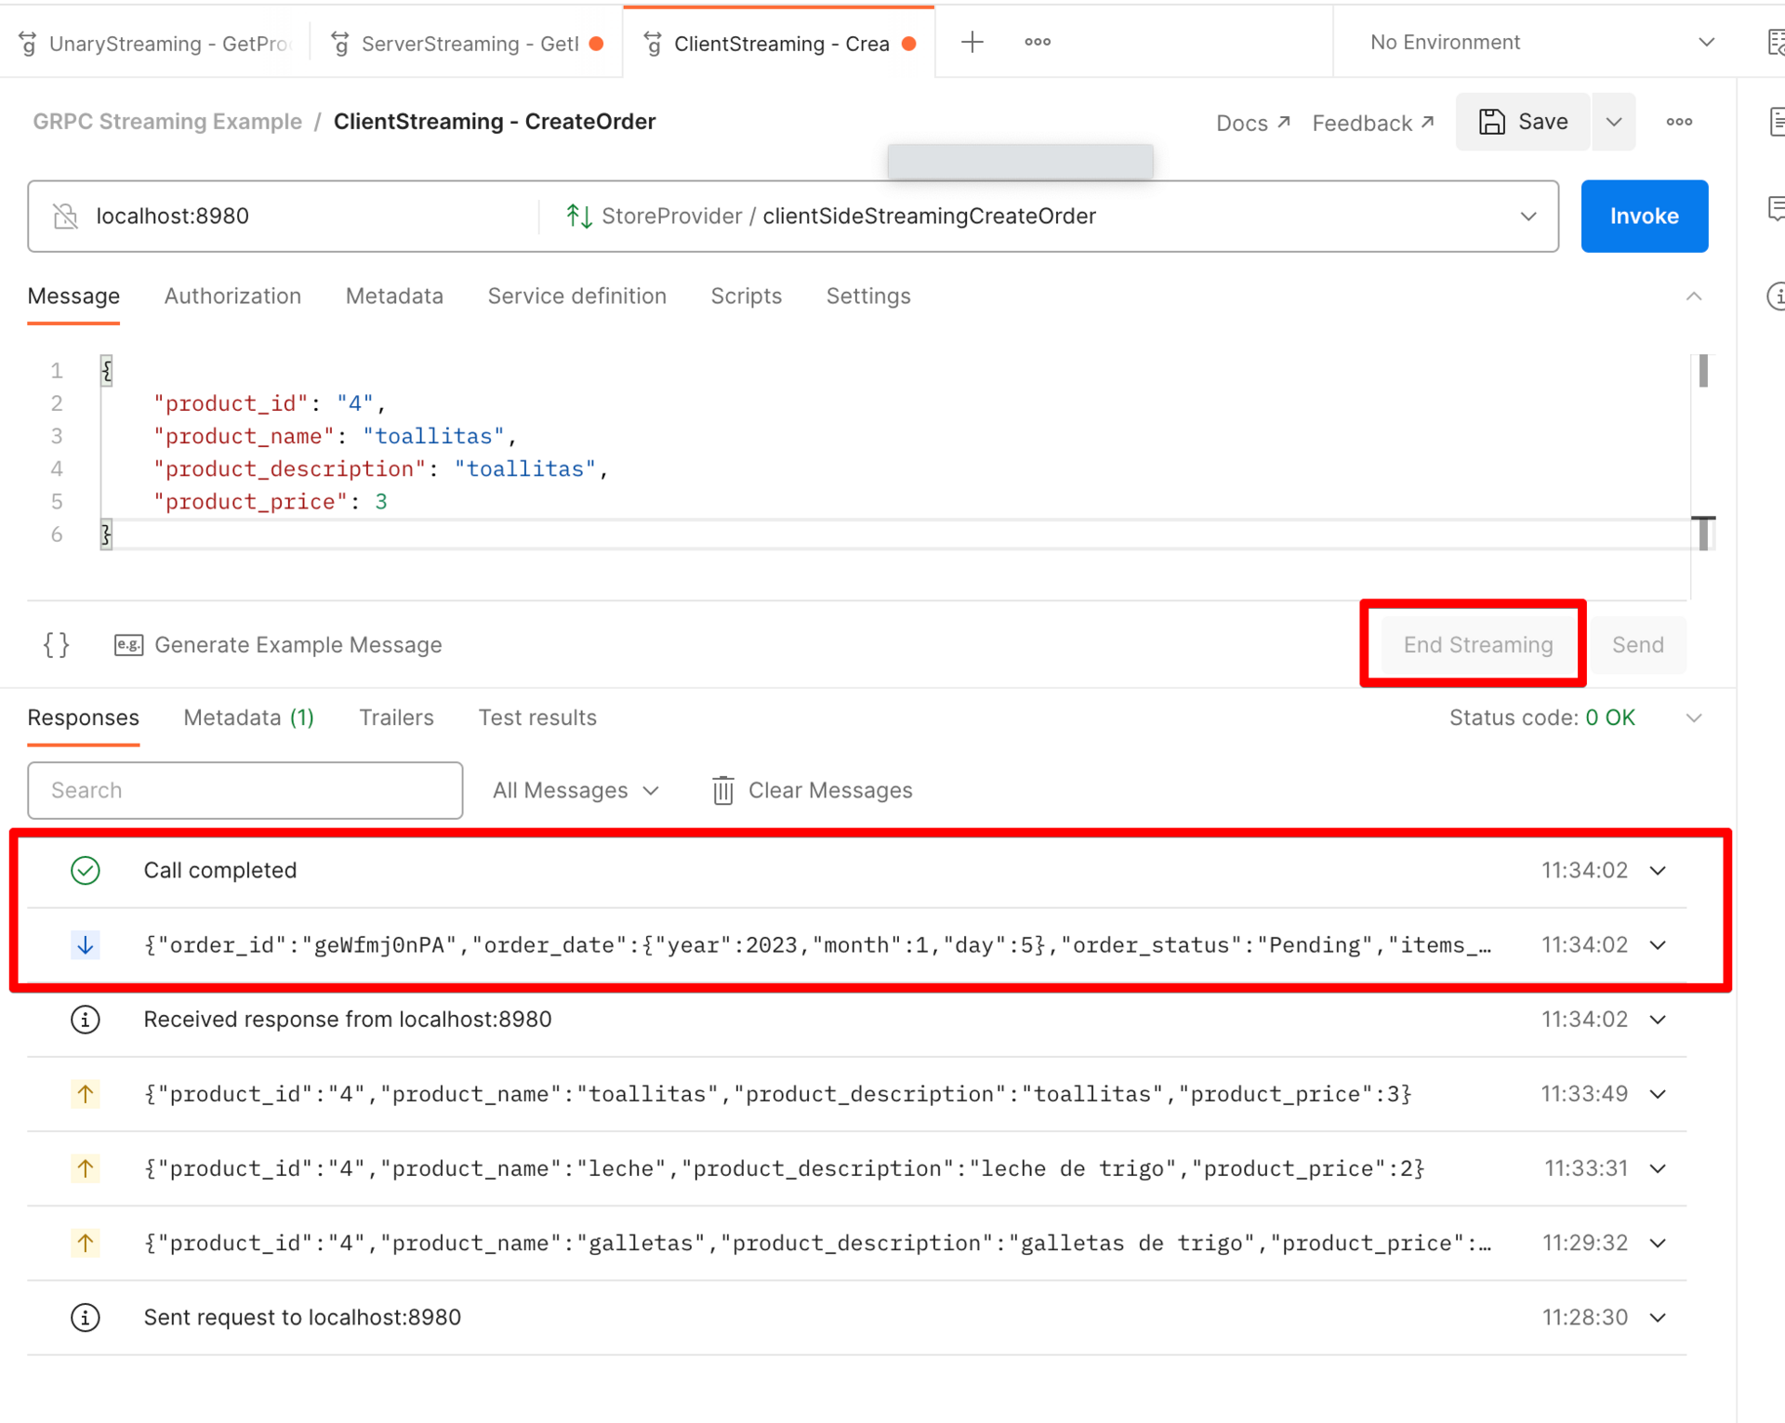Switch to the Service definition tab

[x=577, y=296]
